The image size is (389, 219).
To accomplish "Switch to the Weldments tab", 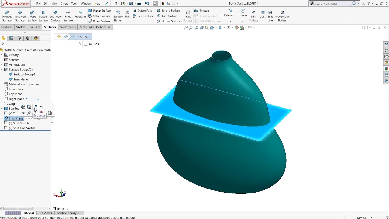I will (68, 27).
